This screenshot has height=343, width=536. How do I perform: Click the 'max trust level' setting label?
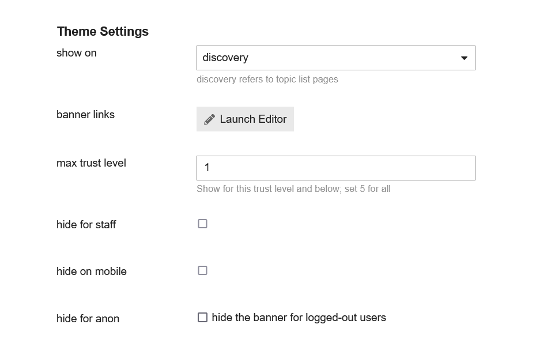click(x=91, y=163)
